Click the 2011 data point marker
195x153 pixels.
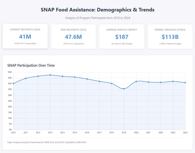(x=26, y=79)
